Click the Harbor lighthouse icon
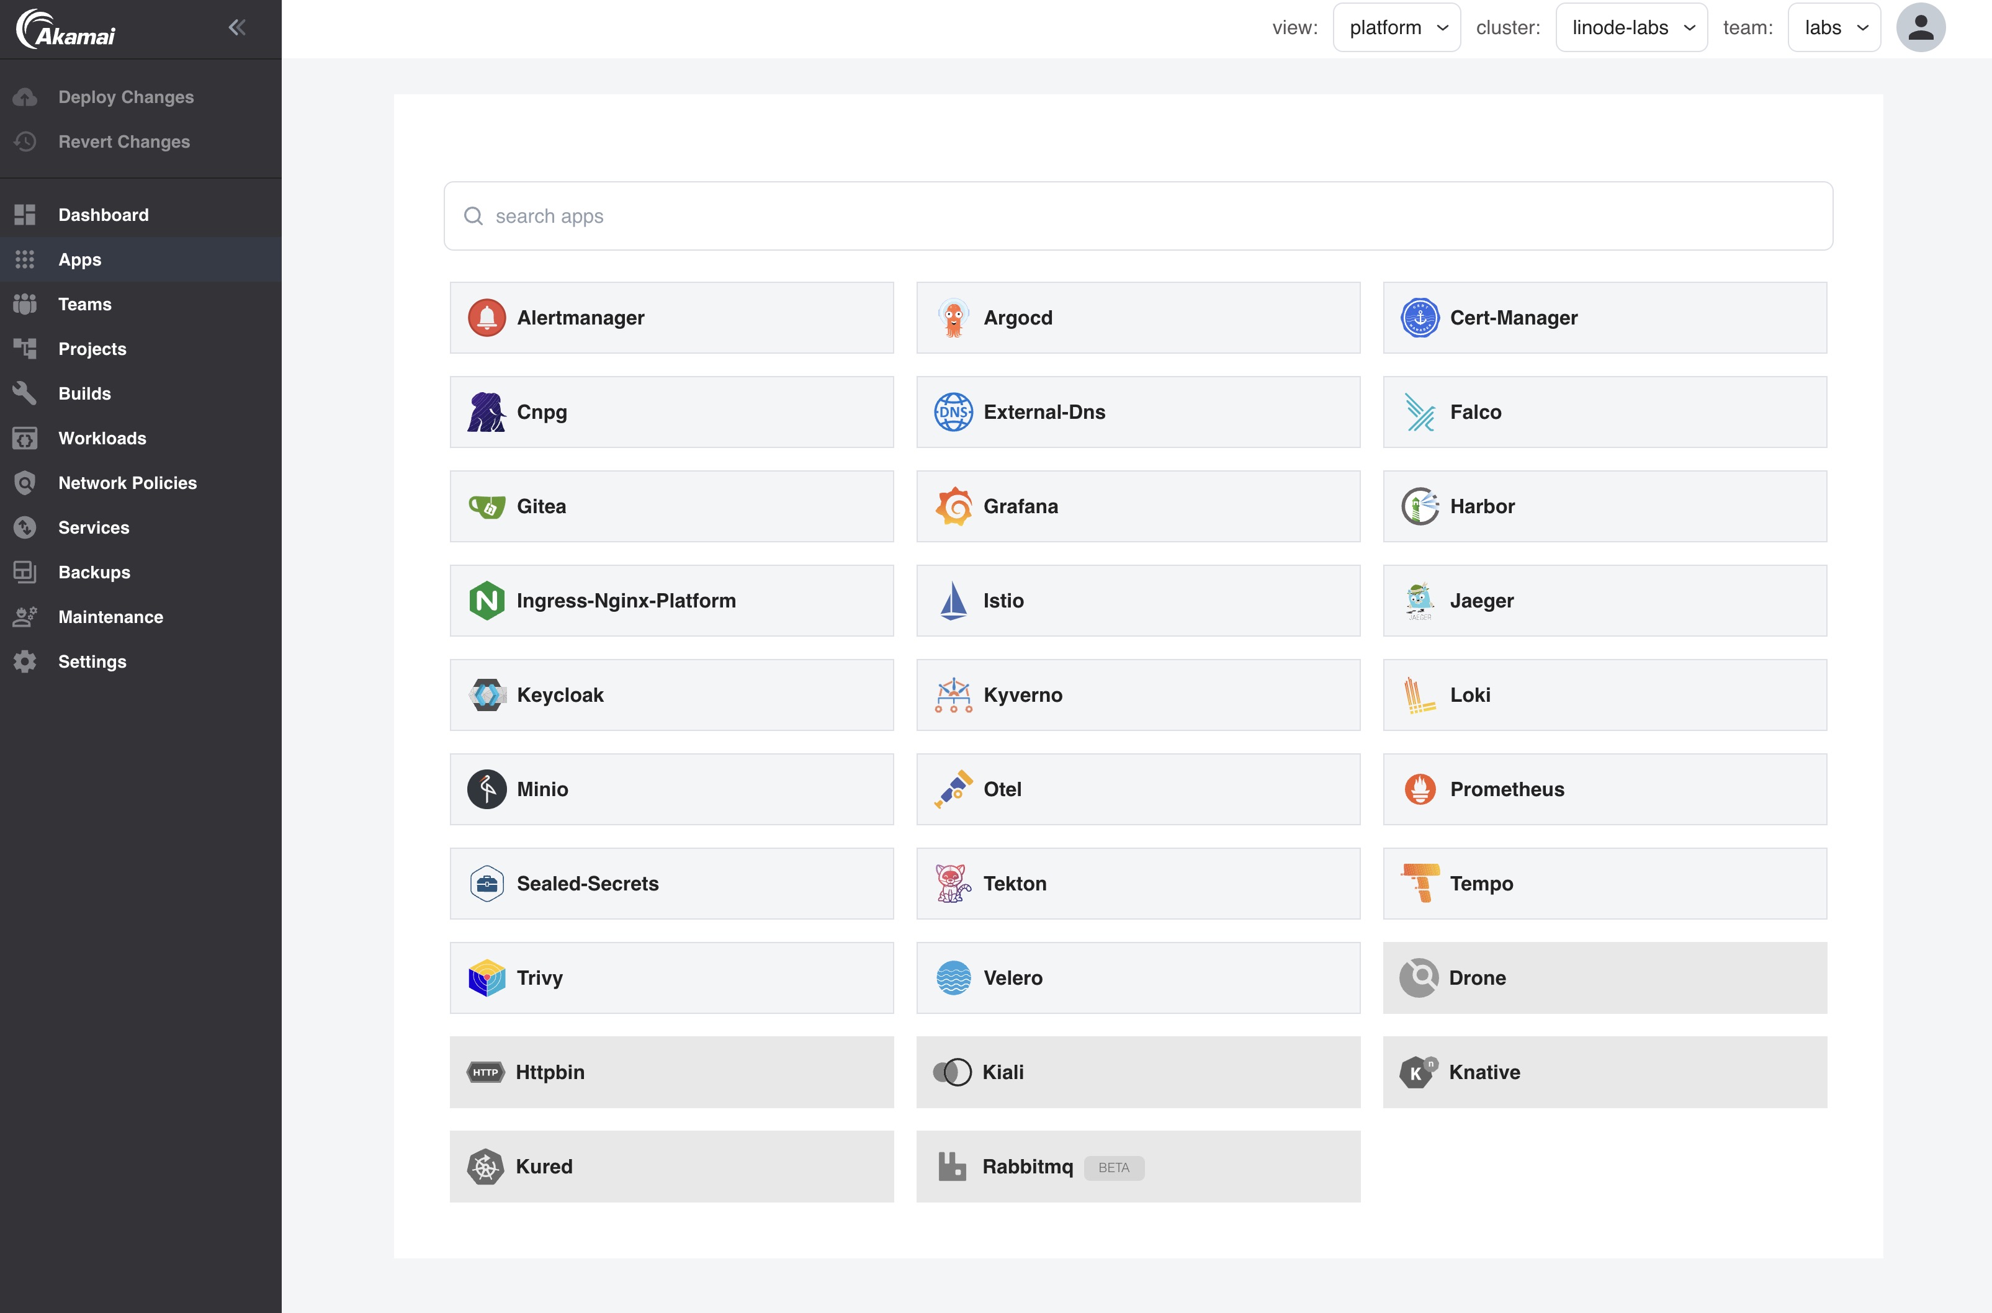1992x1313 pixels. click(1419, 506)
